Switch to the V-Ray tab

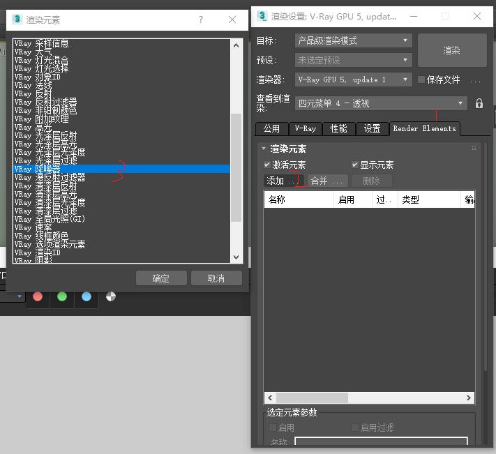[x=306, y=129]
